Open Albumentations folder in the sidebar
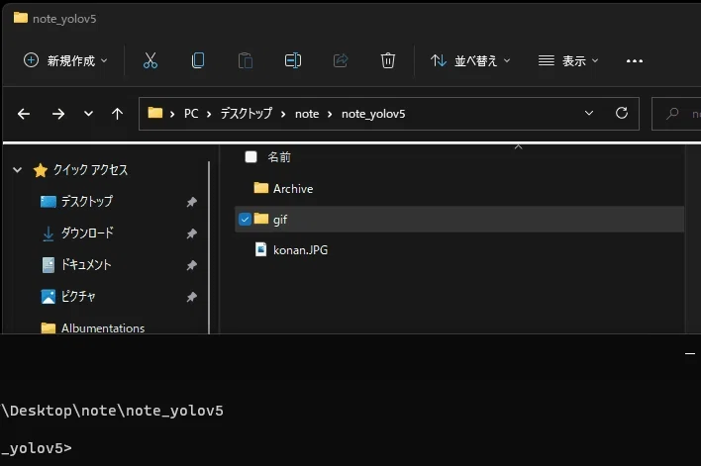Image resolution: width=701 pixels, height=466 pixels. click(x=103, y=328)
